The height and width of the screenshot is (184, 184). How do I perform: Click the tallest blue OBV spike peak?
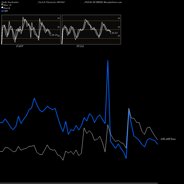click(108, 60)
